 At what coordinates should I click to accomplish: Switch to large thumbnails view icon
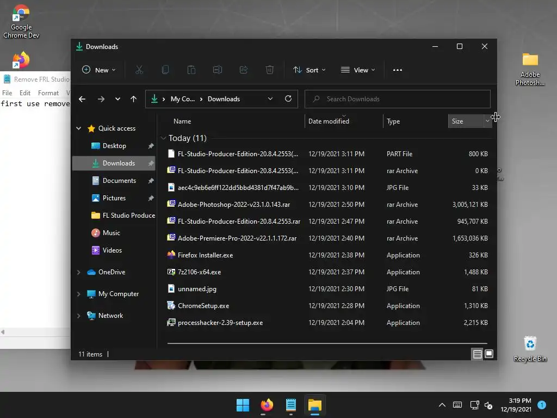point(489,354)
